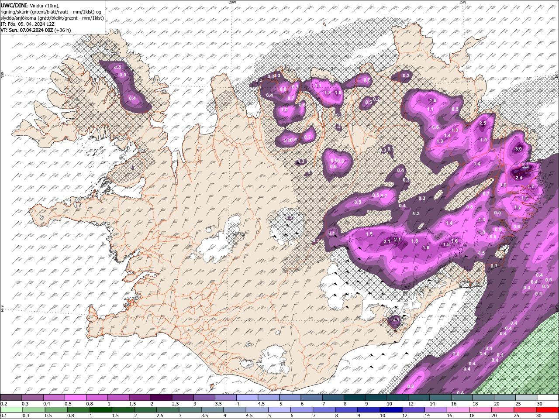
Task: Click the UWC/DINI title in the header
Action: click(x=14, y=5)
